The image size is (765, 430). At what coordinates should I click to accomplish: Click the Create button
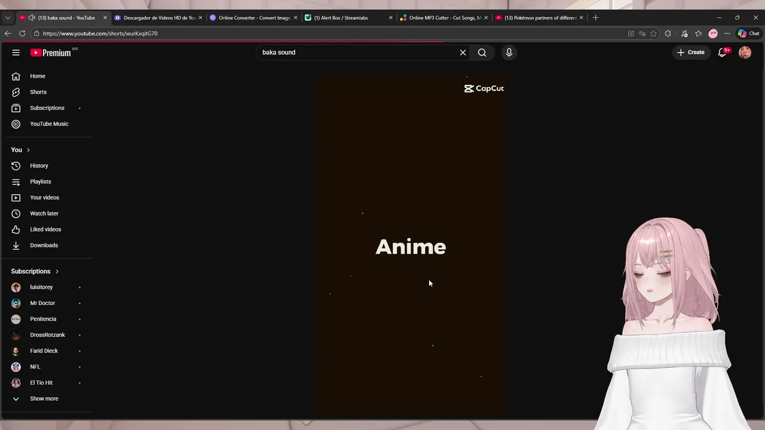point(690,53)
